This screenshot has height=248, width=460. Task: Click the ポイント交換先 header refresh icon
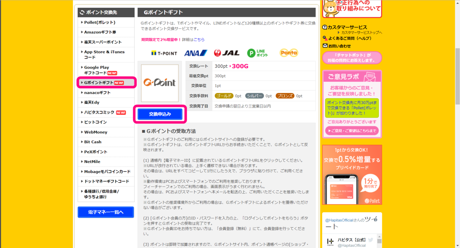(x=82, y=12)
